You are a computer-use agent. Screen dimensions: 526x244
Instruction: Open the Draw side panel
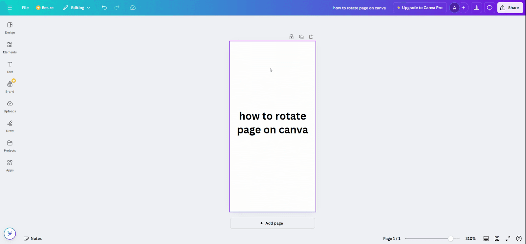pyautogui.click(x=10, y=126)
